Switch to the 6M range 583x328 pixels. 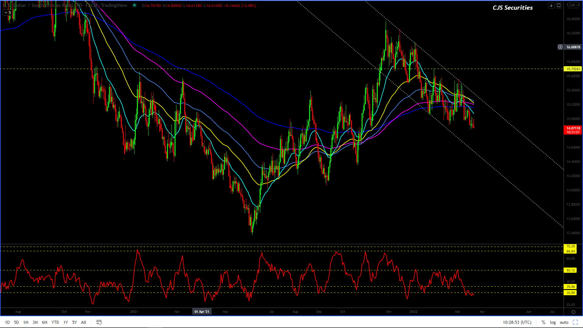pos(45,322)
